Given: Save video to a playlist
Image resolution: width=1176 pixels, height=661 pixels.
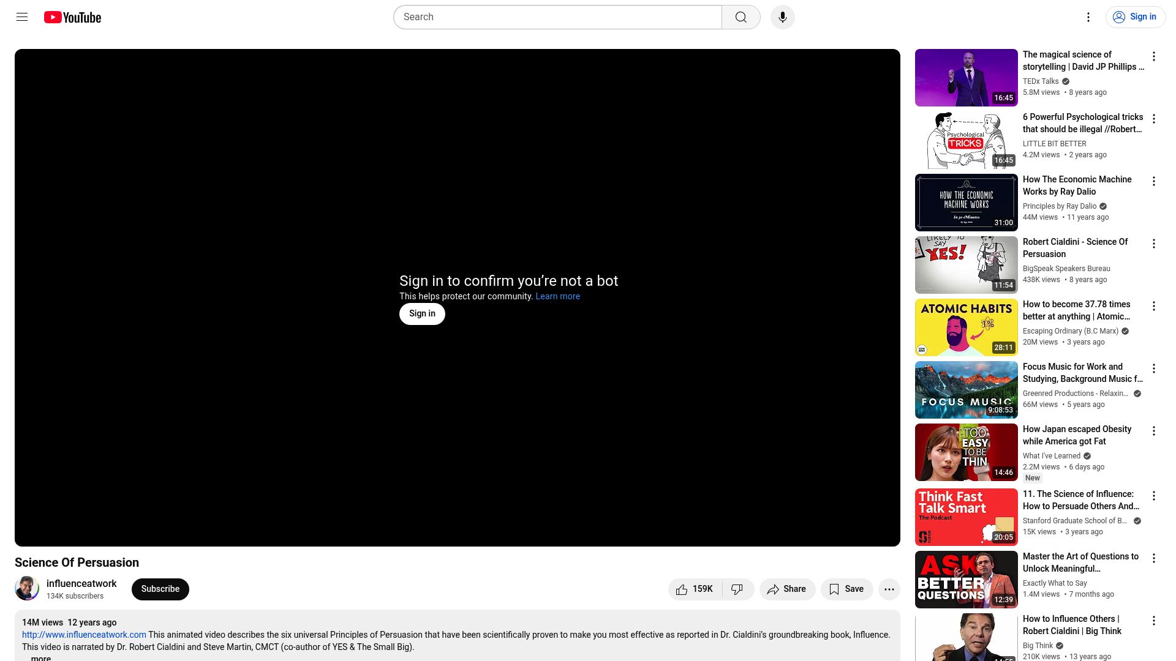Looking at the screenshot, I should [846, 589].
